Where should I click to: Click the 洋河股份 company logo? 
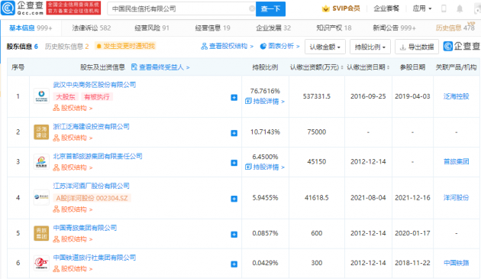(41, 197)
